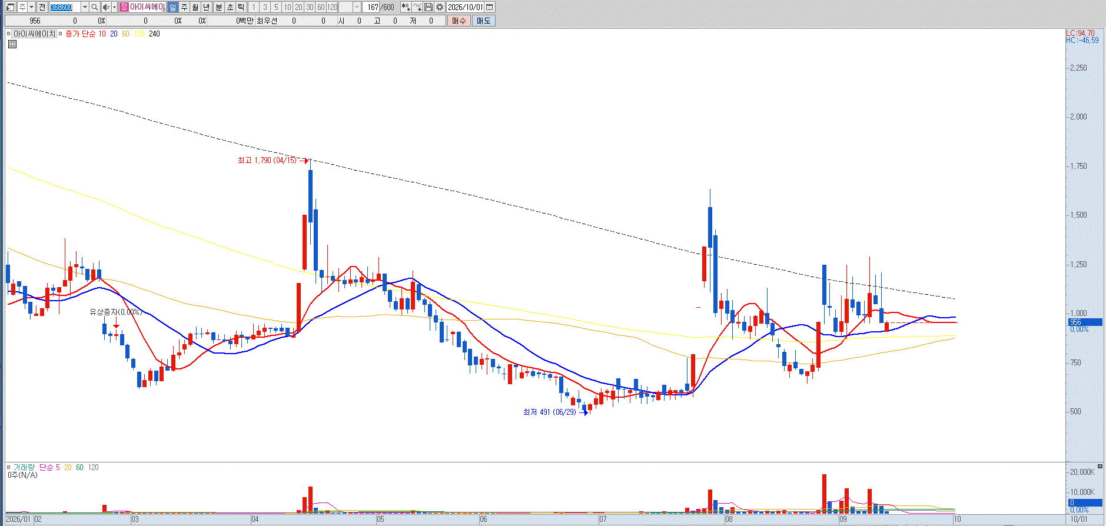Open the dropdown arrow beside the speaker
The width and height of the screenshot is (1106, 526).
point(114,7)
